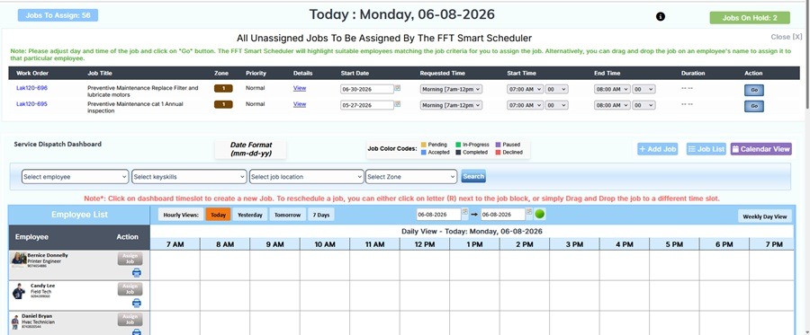Assign Job to Daniel Bryan
Viewport: 810px width, 335px height.
130,320
